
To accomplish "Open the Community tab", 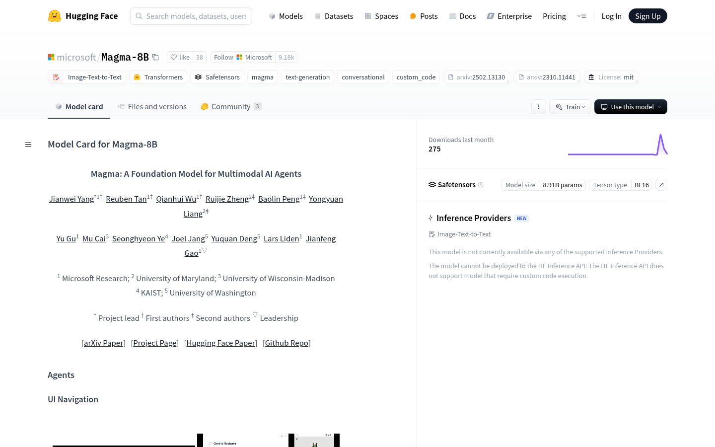I will coord(230,107).
